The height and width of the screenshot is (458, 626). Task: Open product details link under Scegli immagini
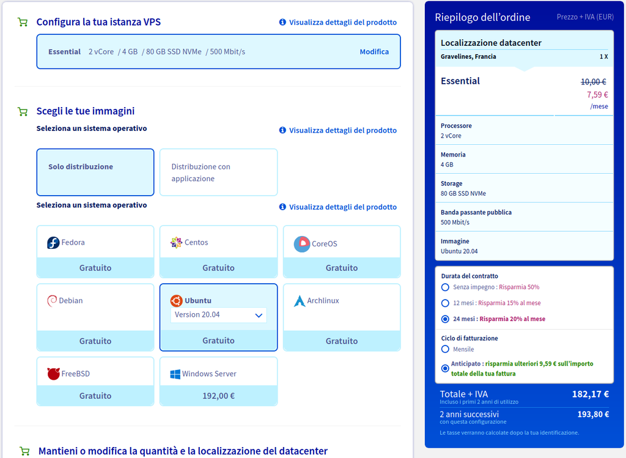[337, 130]
